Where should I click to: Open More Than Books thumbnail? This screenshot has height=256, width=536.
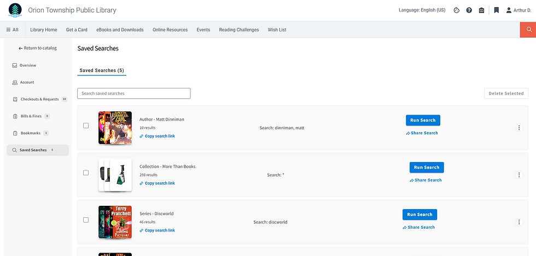115,175
